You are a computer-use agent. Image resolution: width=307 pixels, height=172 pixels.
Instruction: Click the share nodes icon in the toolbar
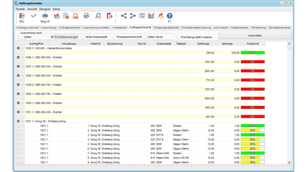click(124, 16)
